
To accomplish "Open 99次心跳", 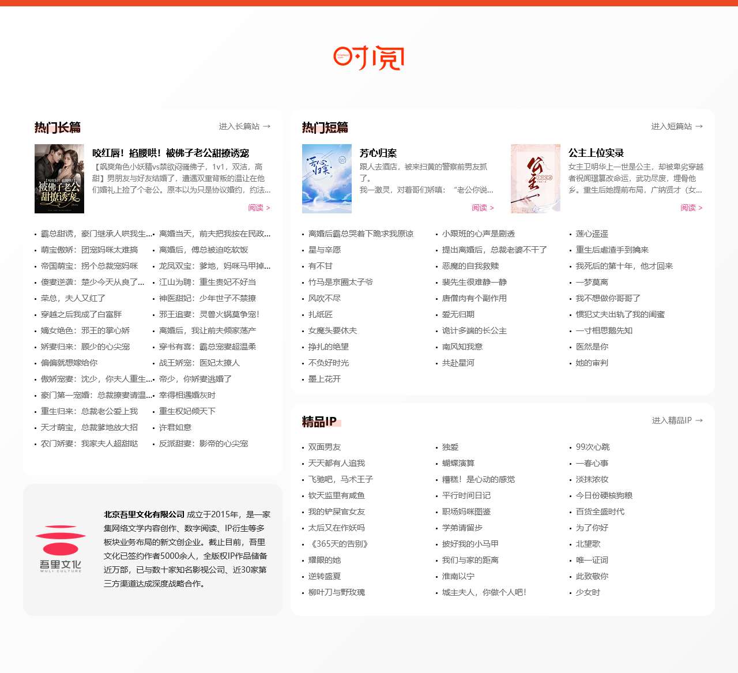I will (593, 447).
